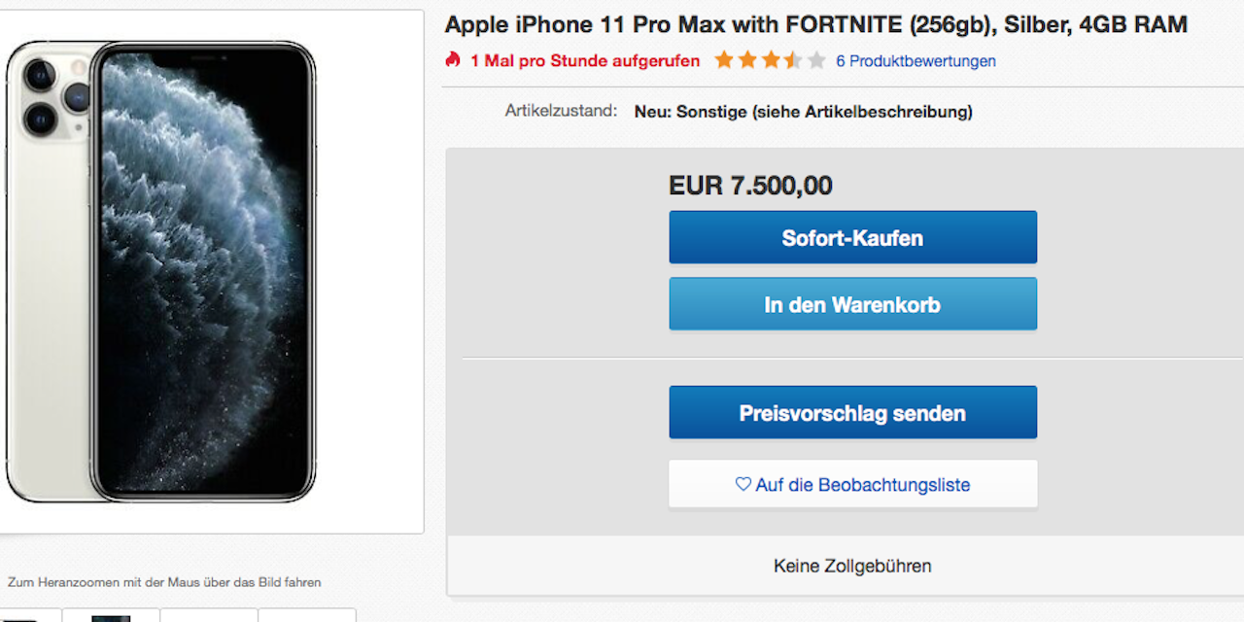The width and height of the screenshot is (1244, 622).
Task: Select the second gallery thumbnail below the image
Action: point(111,616)
